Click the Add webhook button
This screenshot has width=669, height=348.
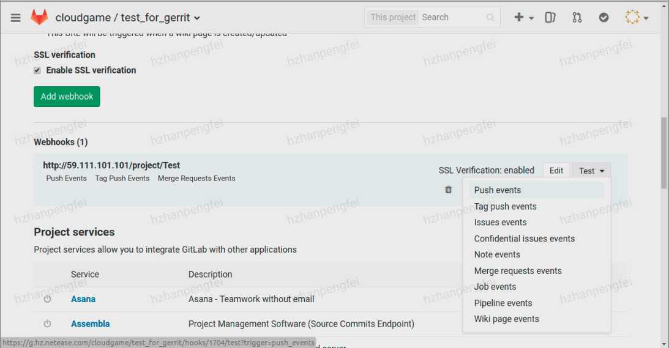tap(67, 97)
